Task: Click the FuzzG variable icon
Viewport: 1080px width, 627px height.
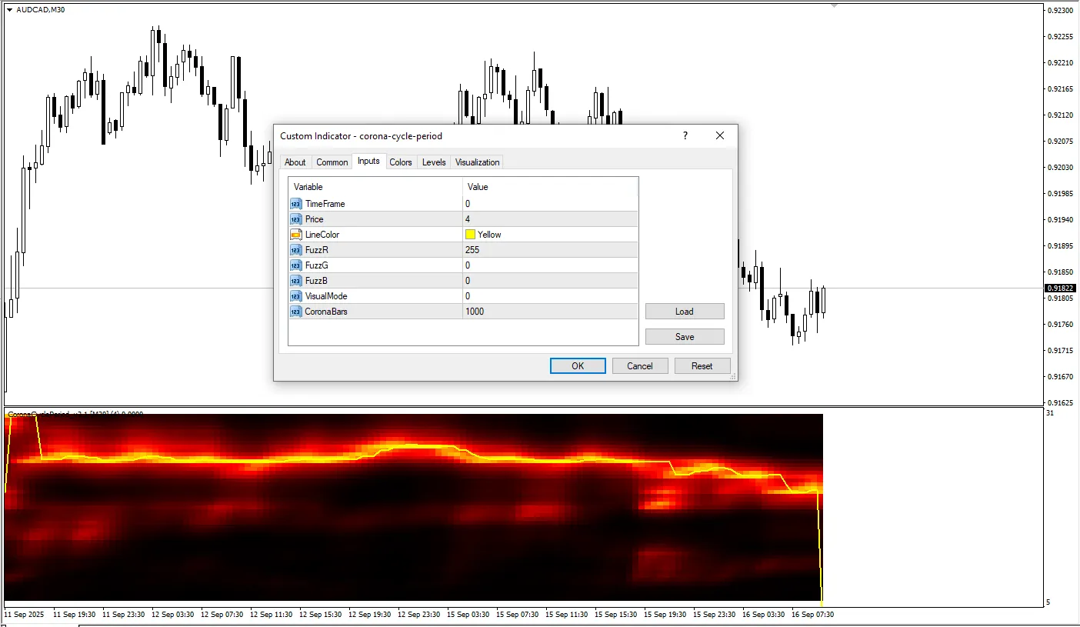Action: 296,265
